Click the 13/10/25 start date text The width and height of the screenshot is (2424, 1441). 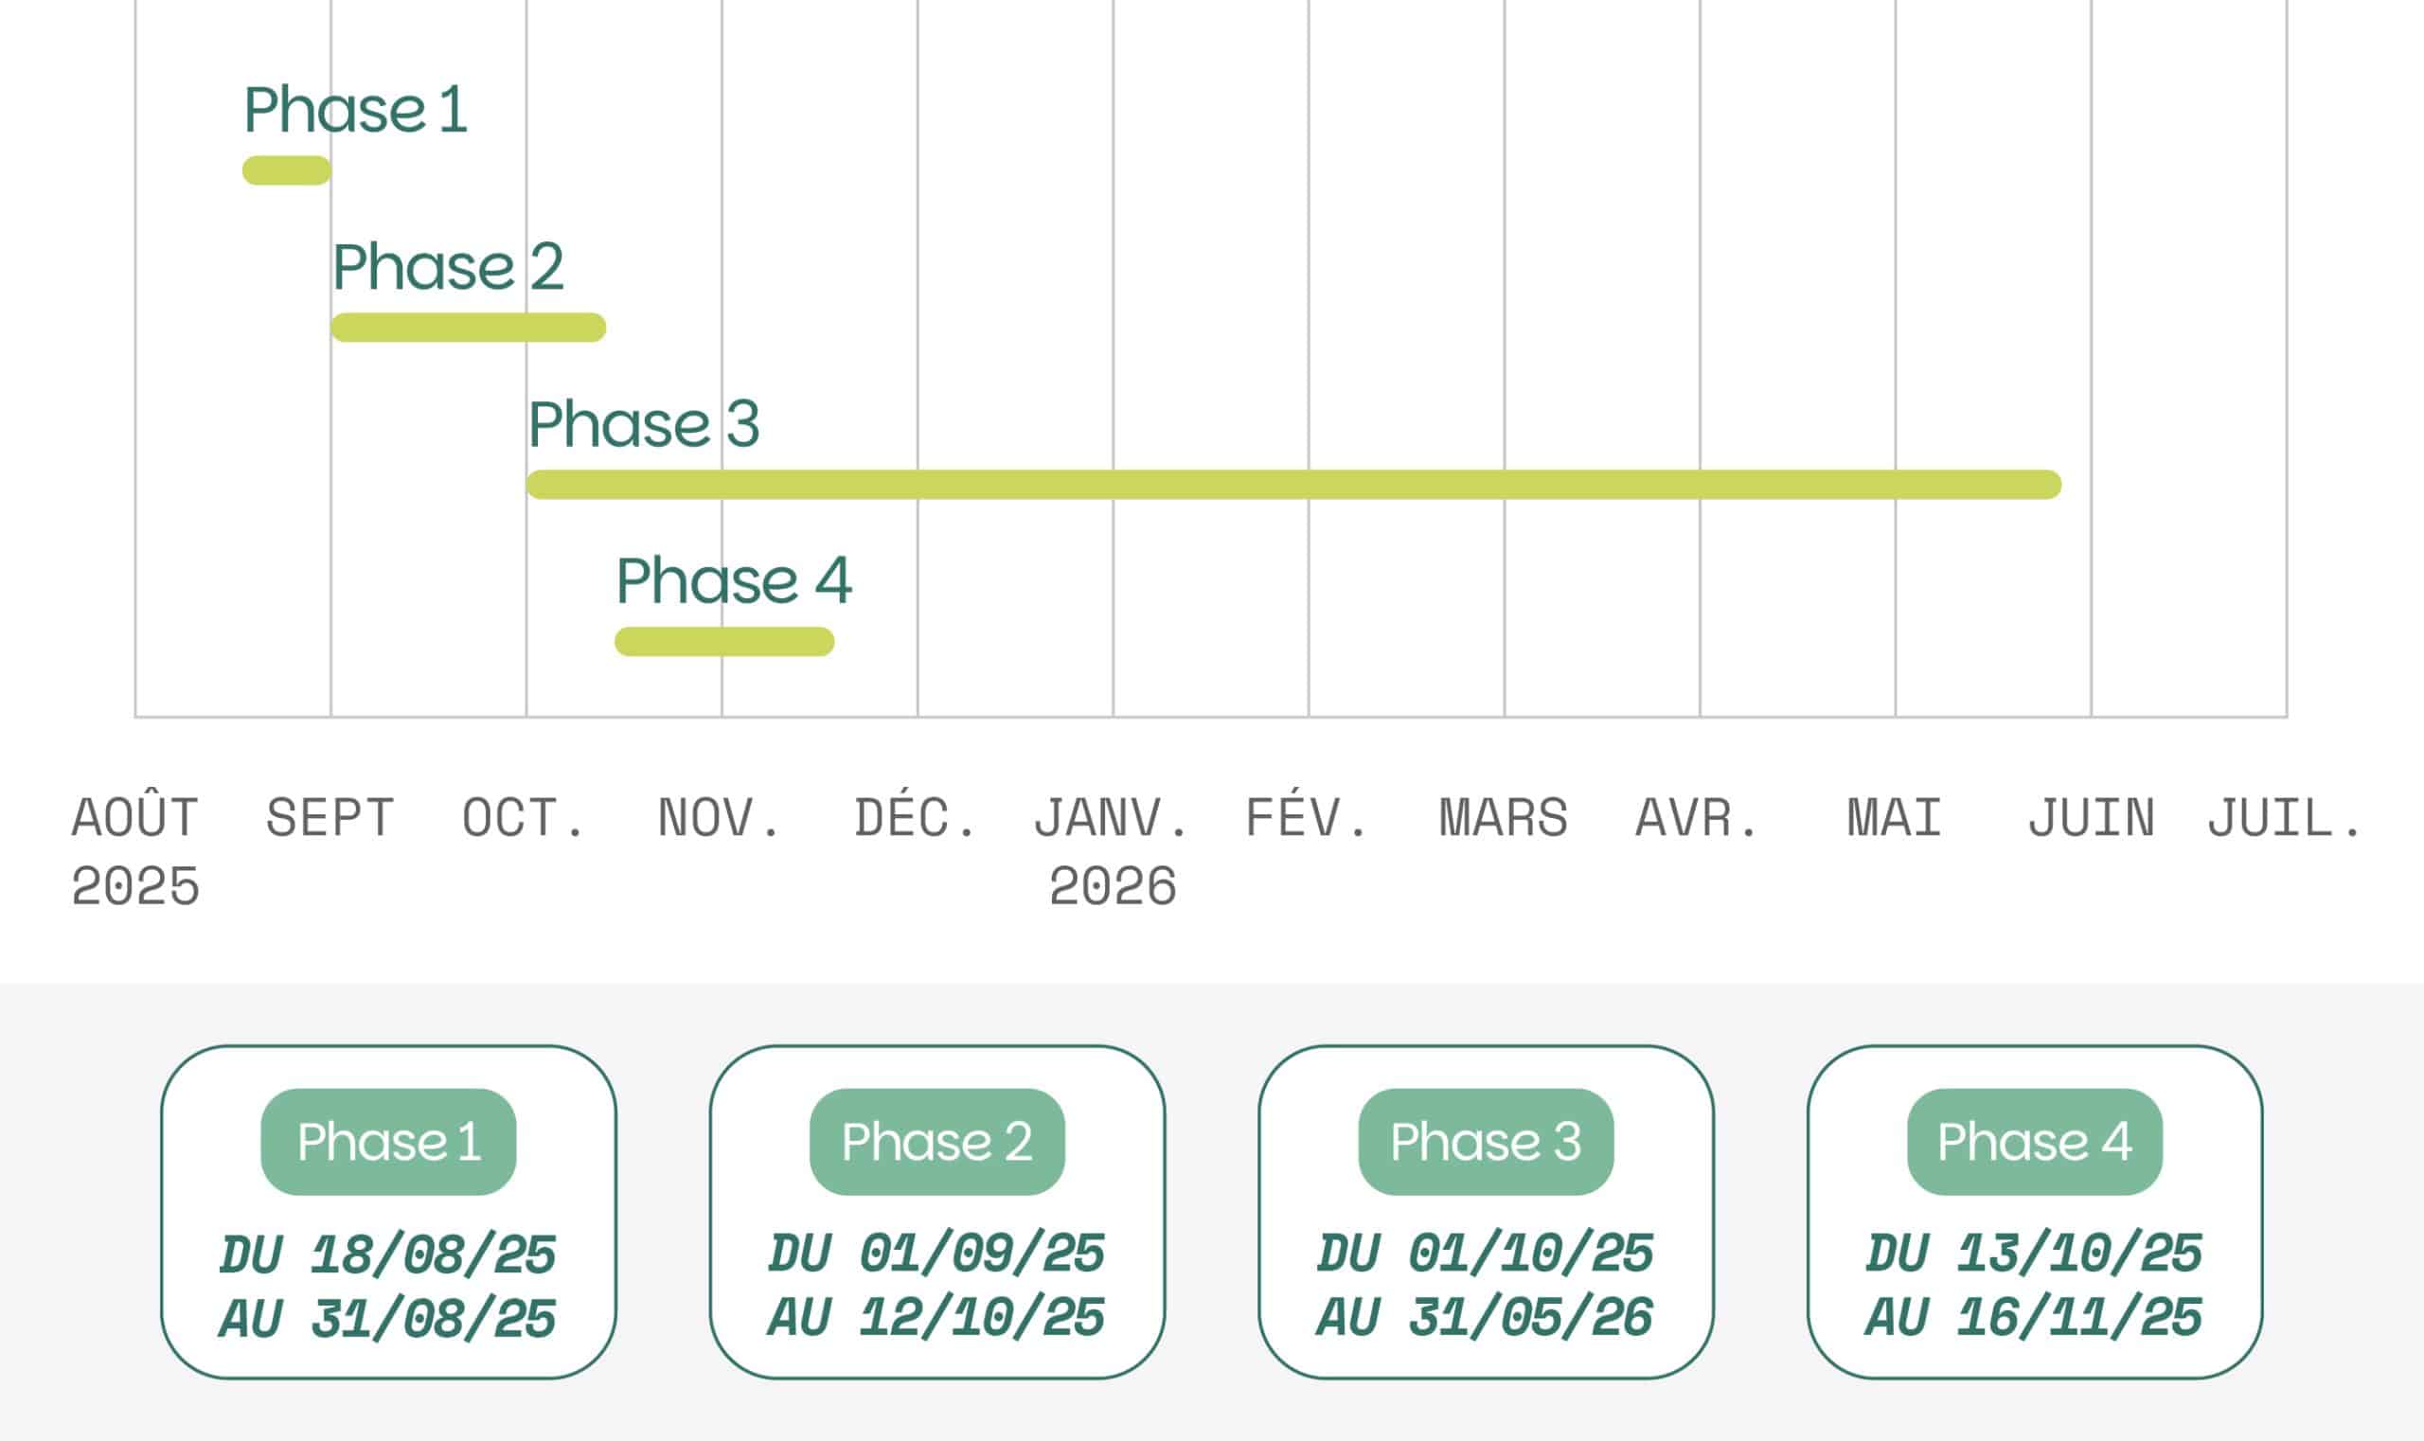coord(2079,1254)
